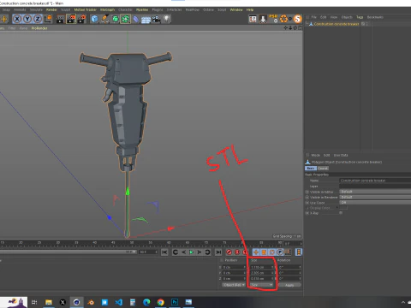This screenshot has width=411, height=308.
Task: Click the Display Color swatch
Action: tap(343, 208)
